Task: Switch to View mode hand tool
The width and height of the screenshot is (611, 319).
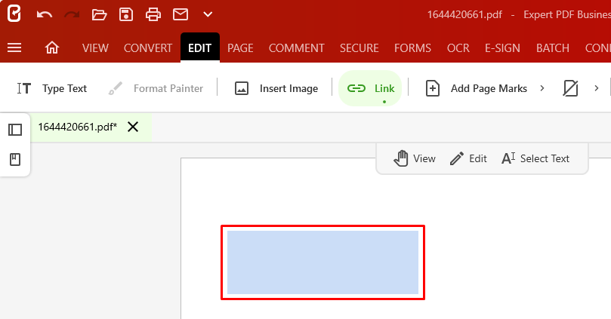Action: coord(415,158)
